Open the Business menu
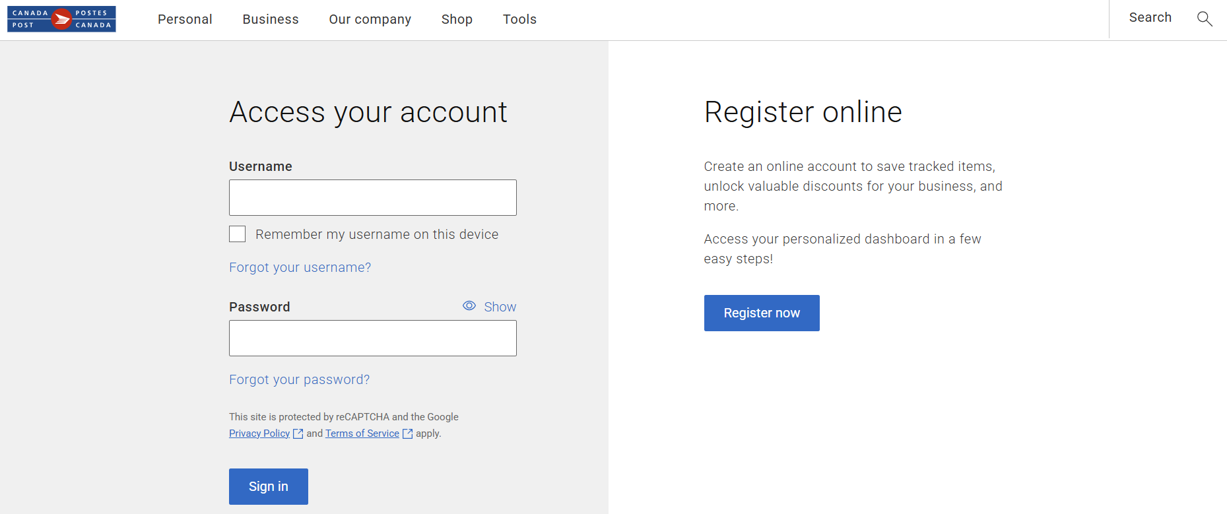 (x=271, y=20)
